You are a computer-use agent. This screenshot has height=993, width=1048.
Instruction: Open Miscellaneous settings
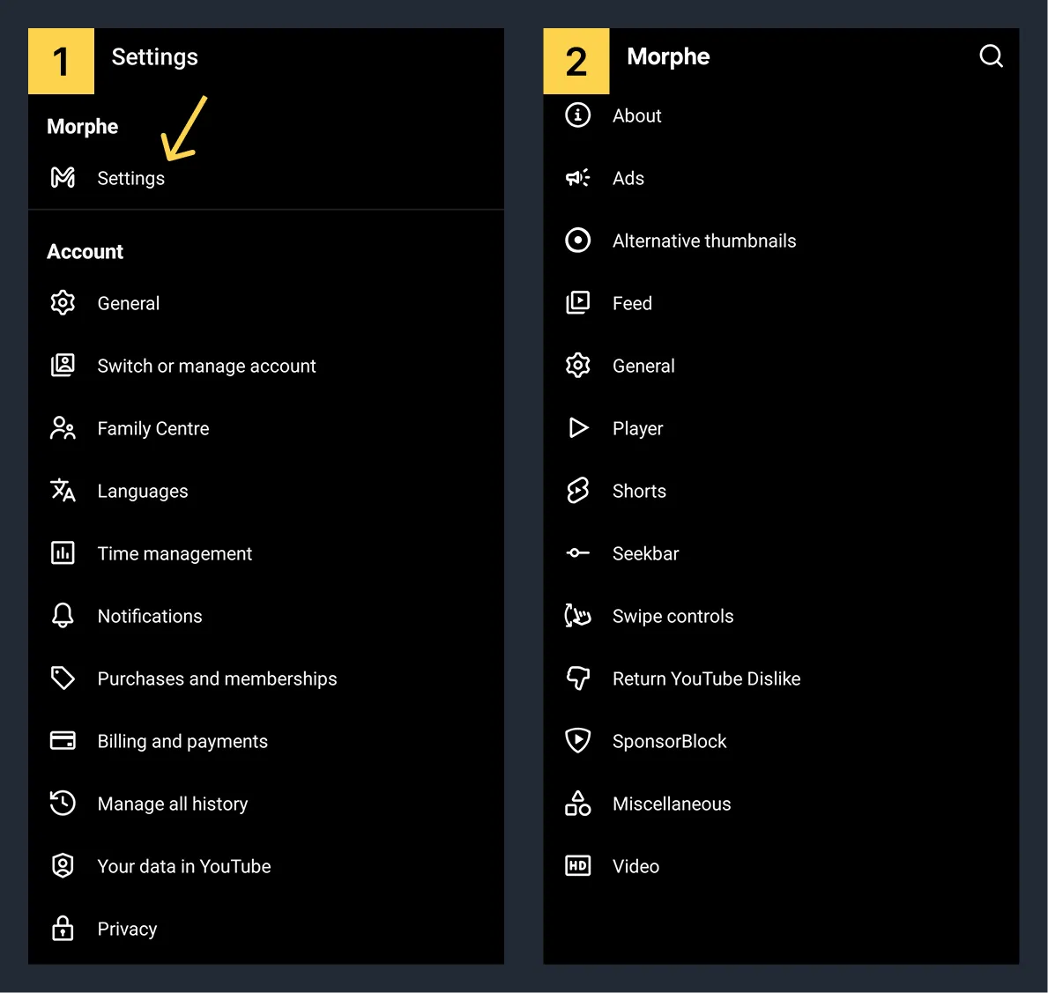coord(781,804)
